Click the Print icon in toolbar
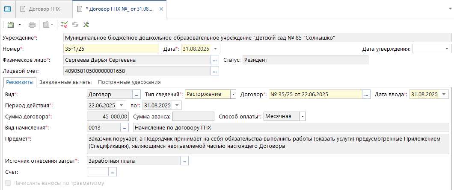 point(32,25)
